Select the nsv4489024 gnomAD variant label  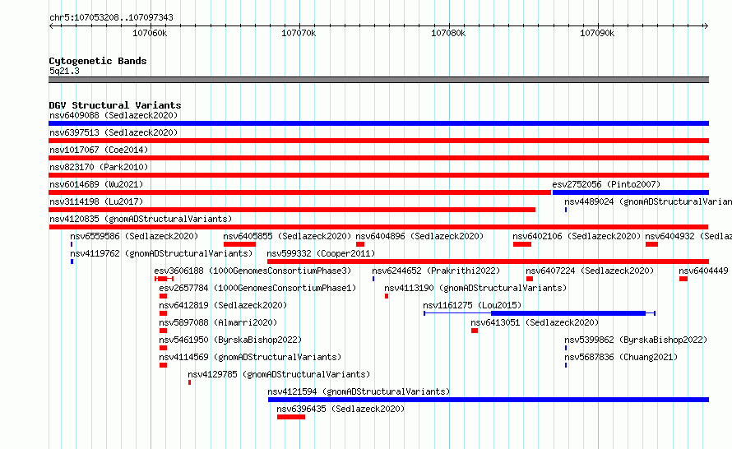[648, 201]
